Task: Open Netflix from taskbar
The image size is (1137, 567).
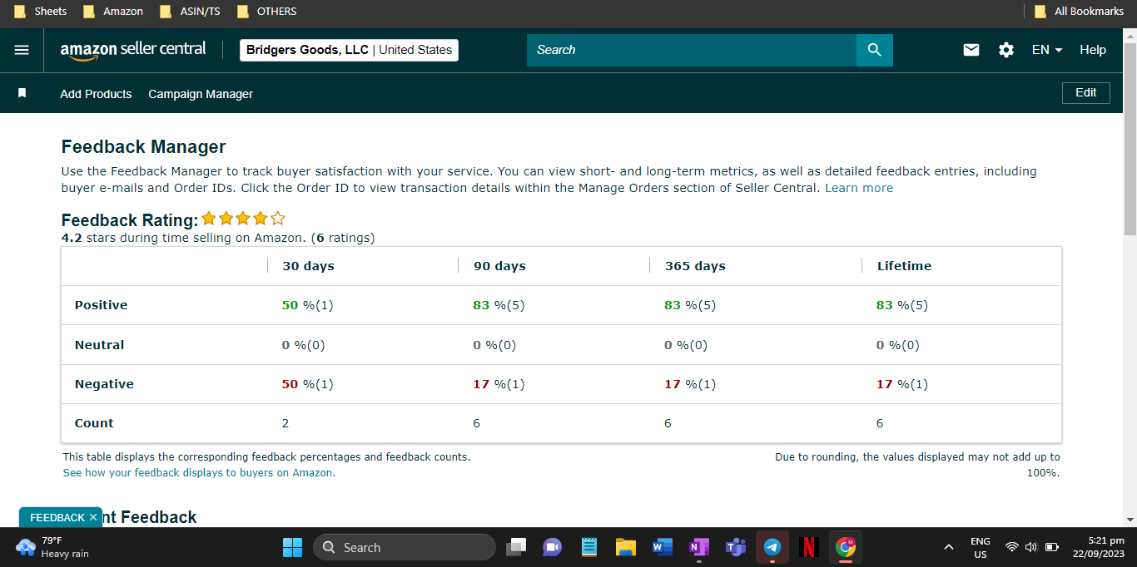Action: point(808,547)
